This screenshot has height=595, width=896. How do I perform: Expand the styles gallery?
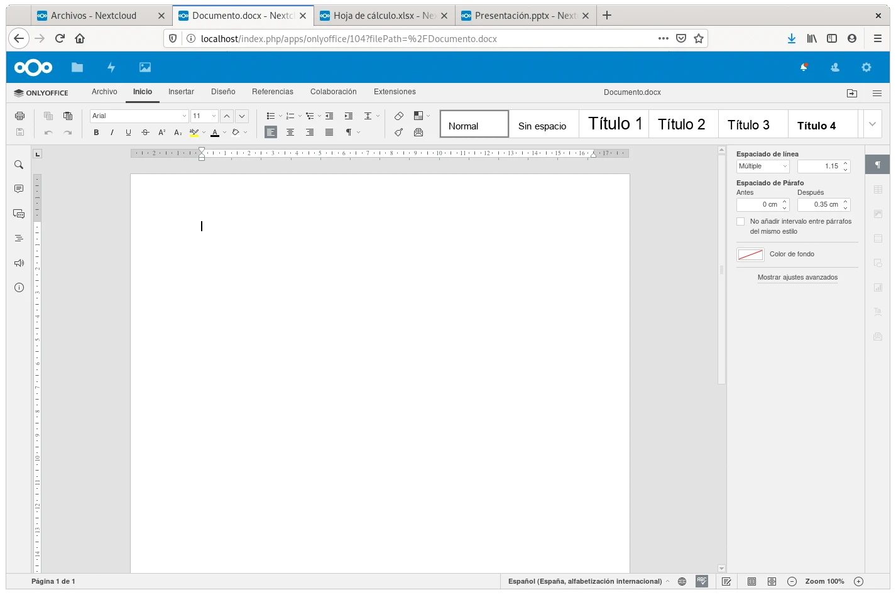872,124
